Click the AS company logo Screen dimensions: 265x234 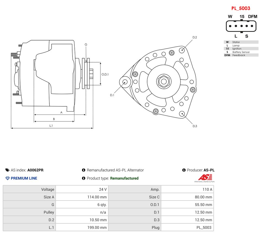pos(204,178)
